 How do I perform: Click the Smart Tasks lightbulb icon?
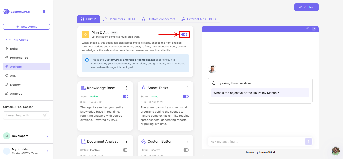point(144,88)
